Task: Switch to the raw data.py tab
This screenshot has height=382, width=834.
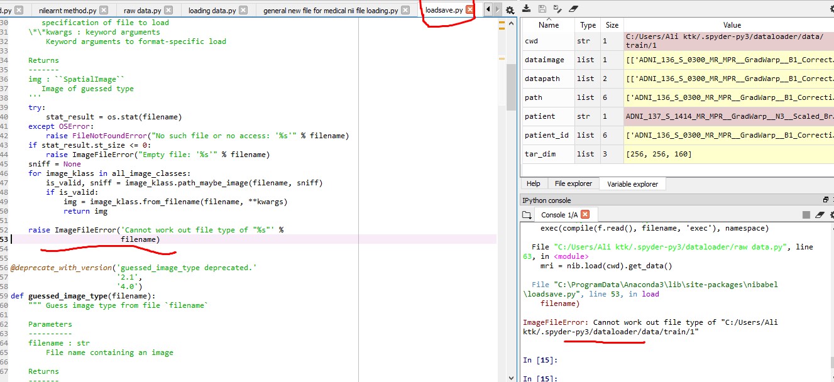Action: [142, 11]
